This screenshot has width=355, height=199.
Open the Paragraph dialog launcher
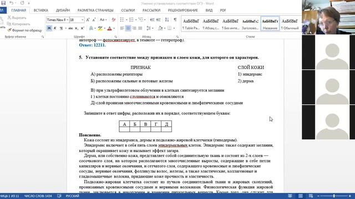[177, 36]
